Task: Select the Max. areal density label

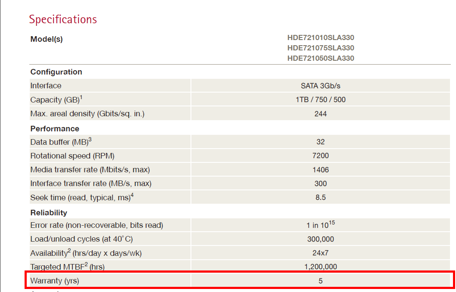Action: (x=87, y=114)
